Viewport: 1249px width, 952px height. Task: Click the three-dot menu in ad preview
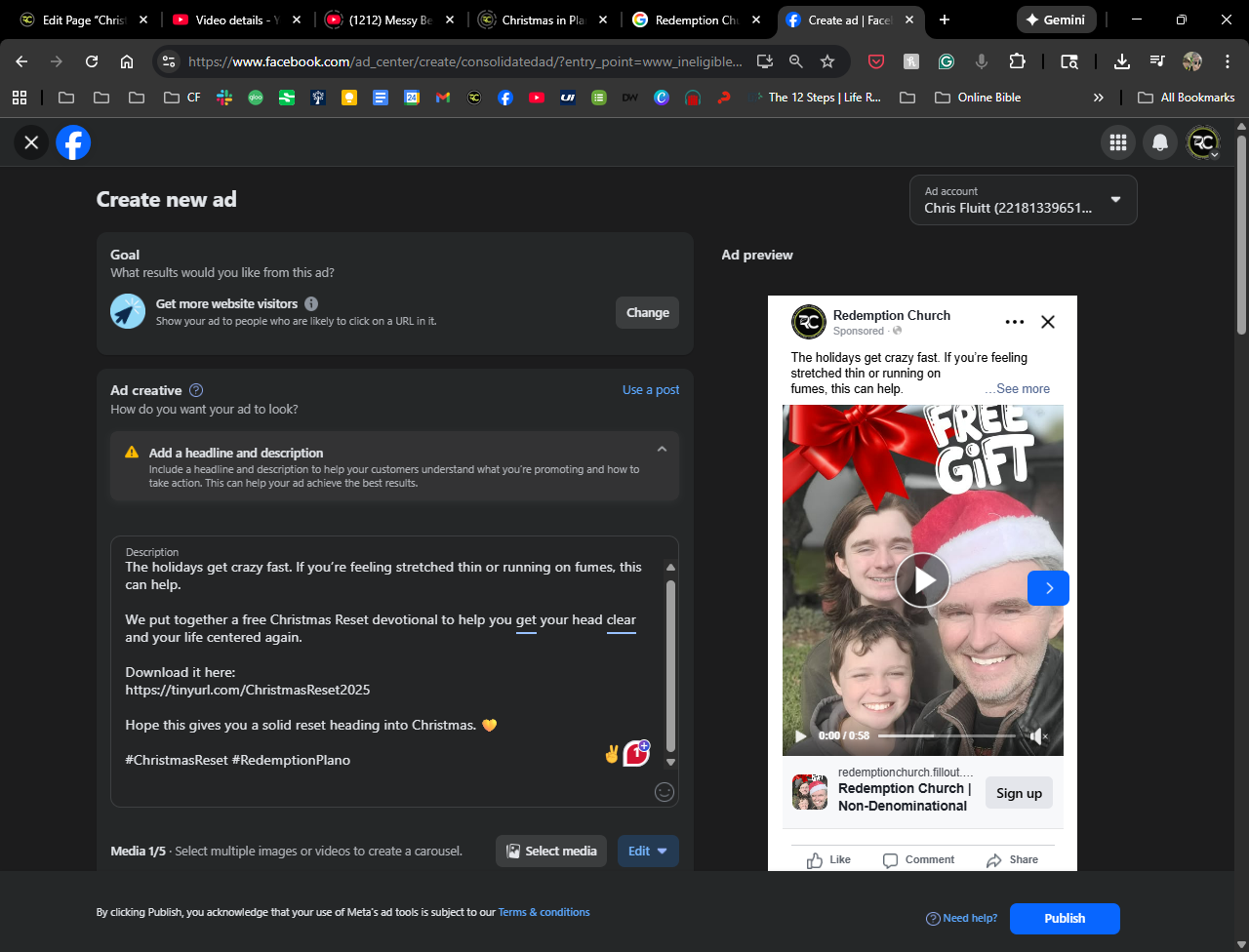1015,322
